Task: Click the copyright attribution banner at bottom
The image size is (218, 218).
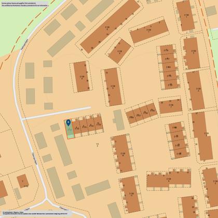Action: coord(37,213)
